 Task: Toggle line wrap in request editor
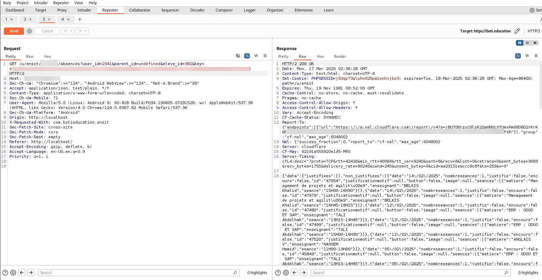tap(247, 56)
